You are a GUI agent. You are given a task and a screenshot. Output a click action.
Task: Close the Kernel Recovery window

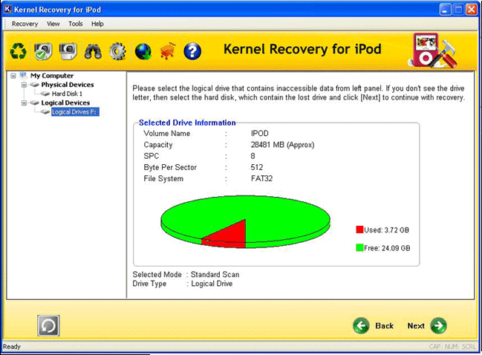click(x=472, y=10)
